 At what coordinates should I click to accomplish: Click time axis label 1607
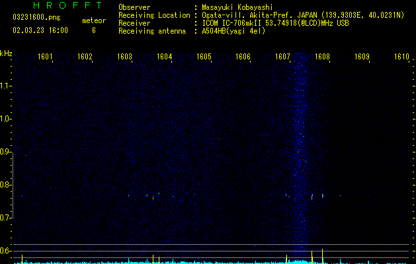point(282,57)
